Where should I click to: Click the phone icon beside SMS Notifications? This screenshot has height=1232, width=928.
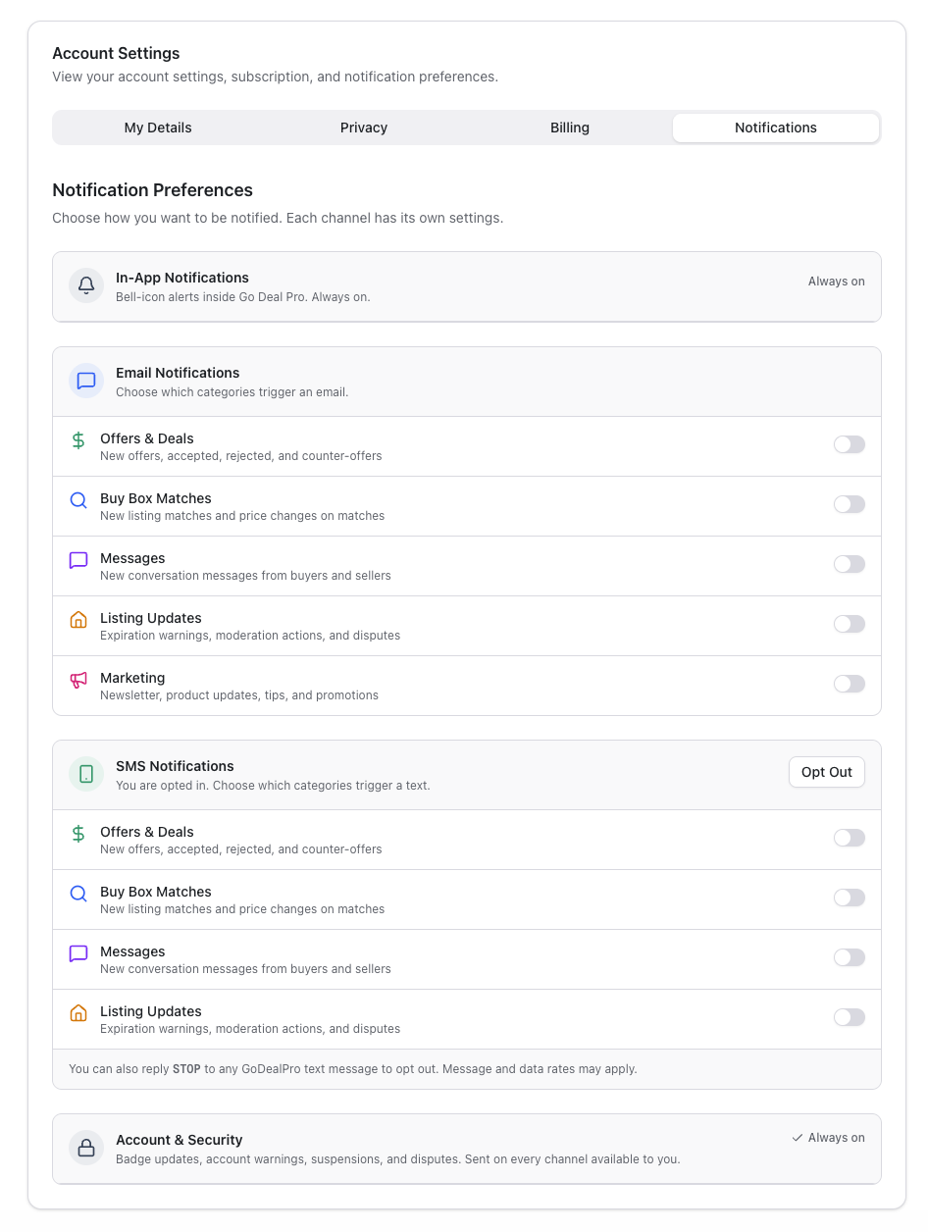86,774
